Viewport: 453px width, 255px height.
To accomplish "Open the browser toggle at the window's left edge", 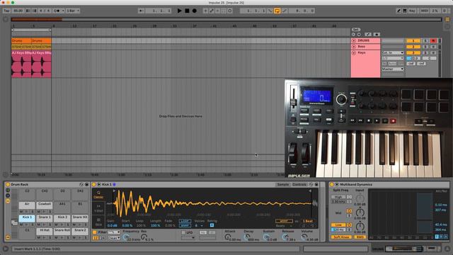I will 6,20.
